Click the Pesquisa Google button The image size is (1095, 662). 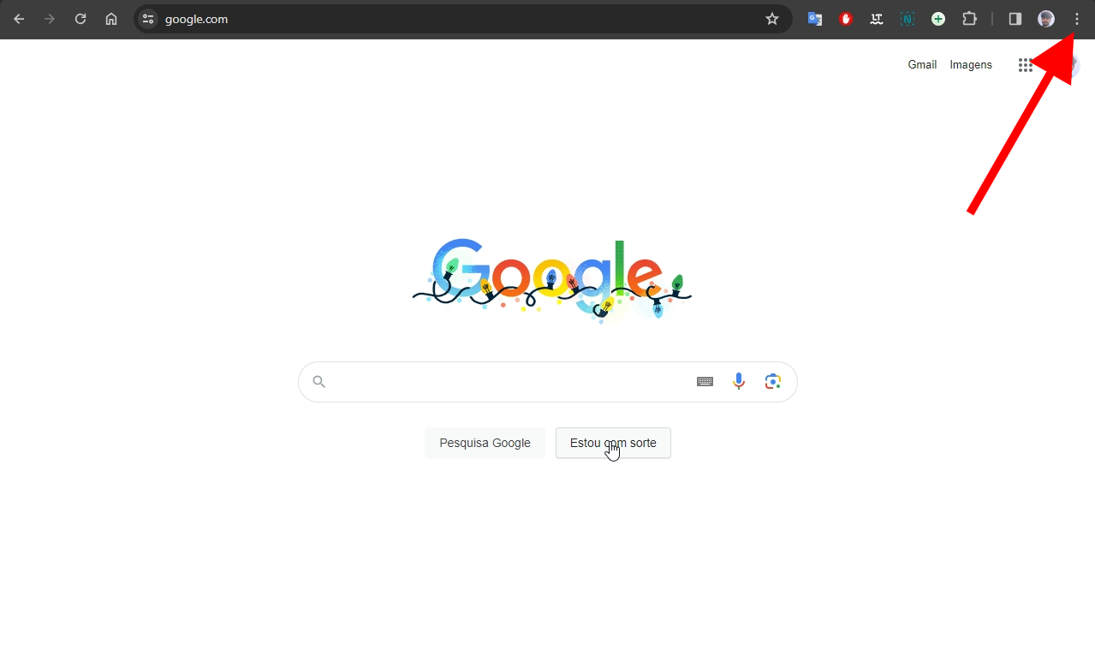tap(485, 443)
